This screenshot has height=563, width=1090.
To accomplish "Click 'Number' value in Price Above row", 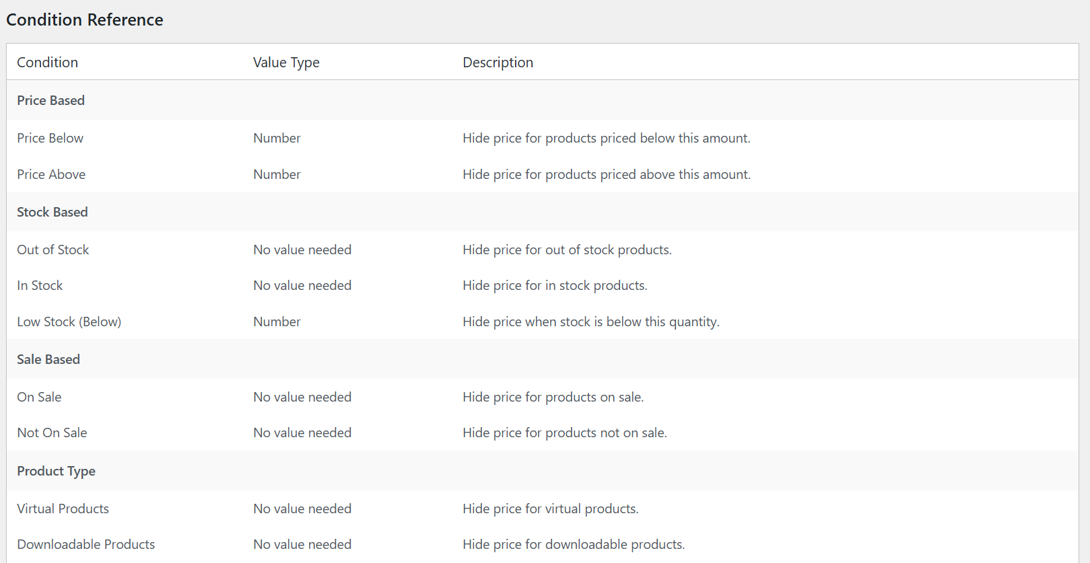I will click(x=277, y=174).
